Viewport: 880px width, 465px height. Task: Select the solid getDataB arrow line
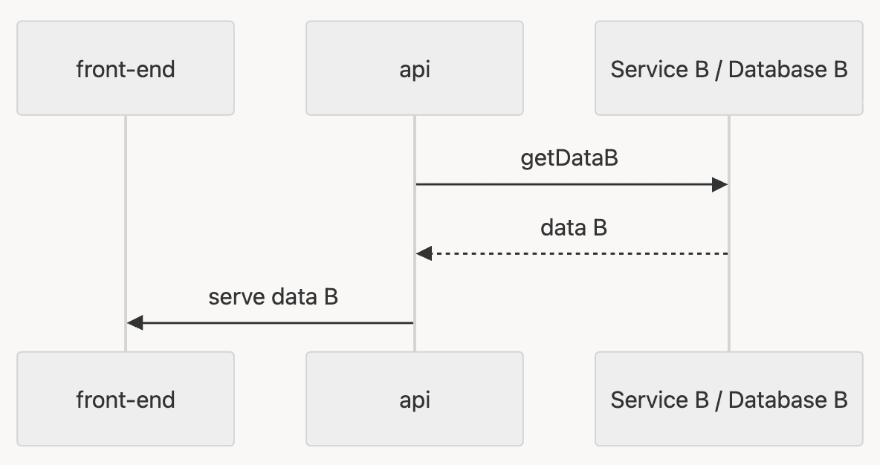click(x=565, y=184)
